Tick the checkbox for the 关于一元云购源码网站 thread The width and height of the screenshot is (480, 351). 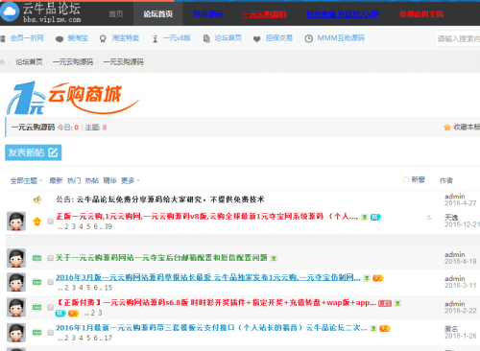point(50,258)
